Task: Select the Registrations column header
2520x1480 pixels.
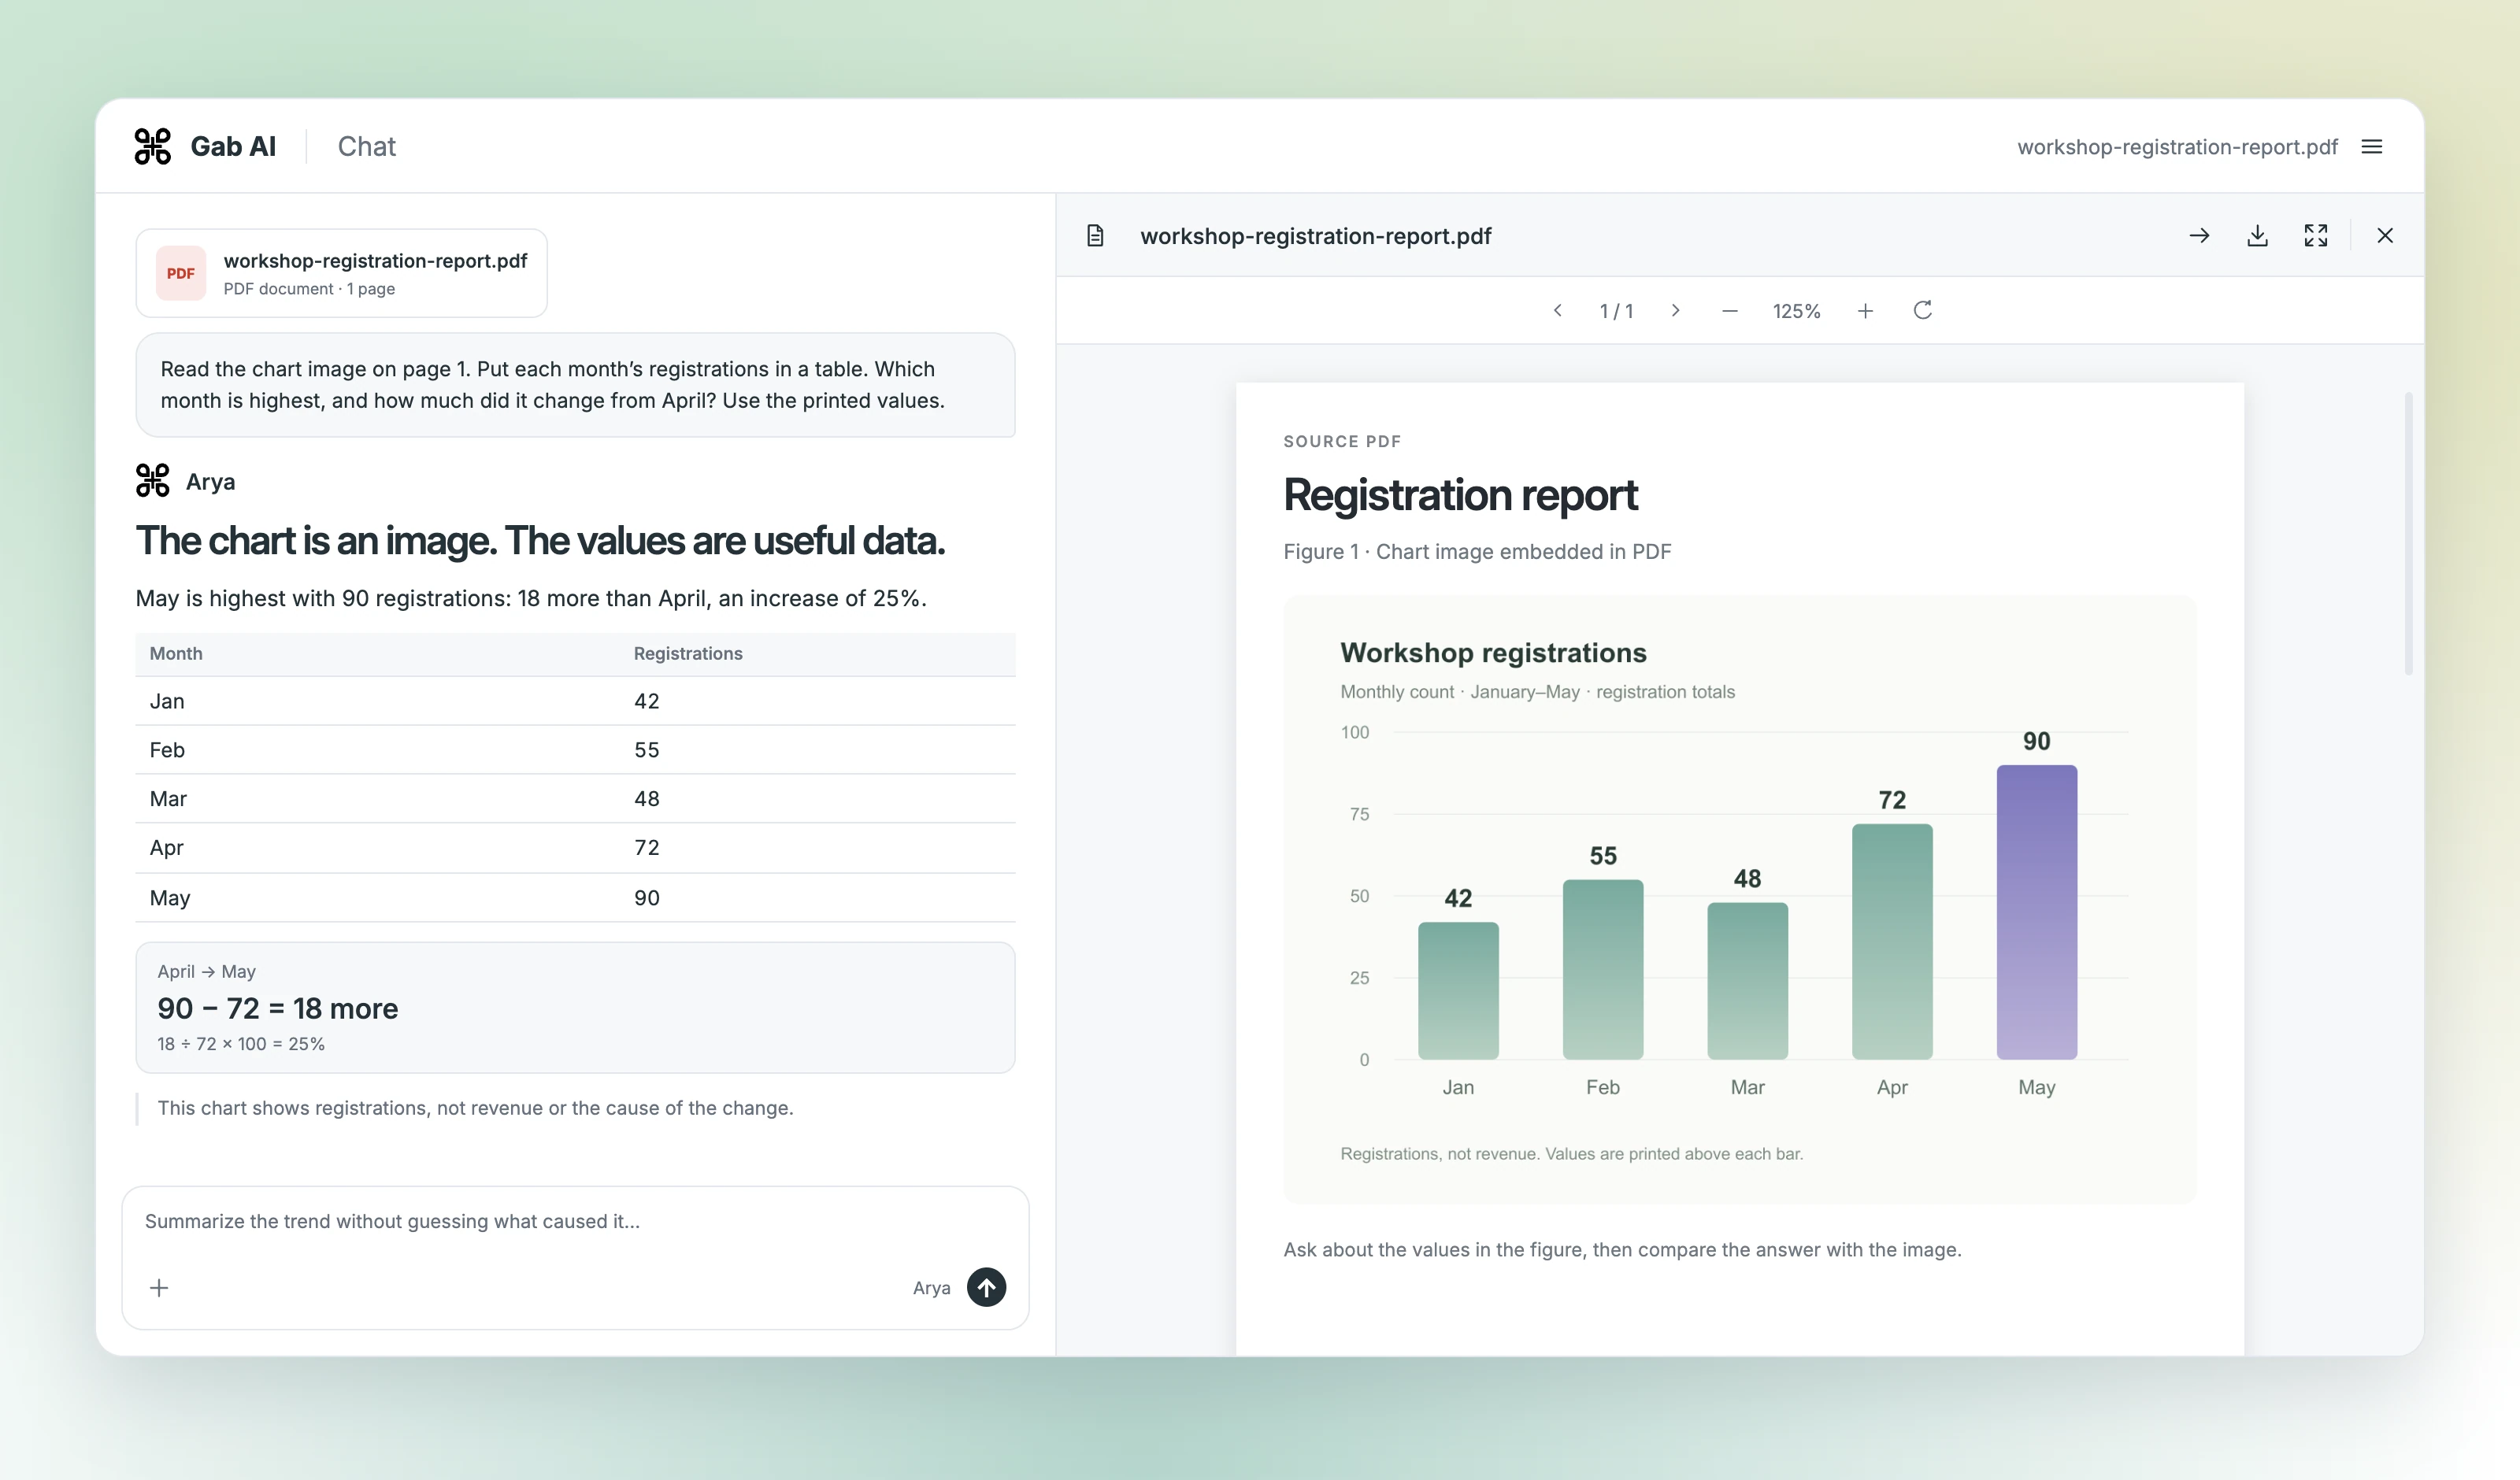Action: [x=688, y=654]
